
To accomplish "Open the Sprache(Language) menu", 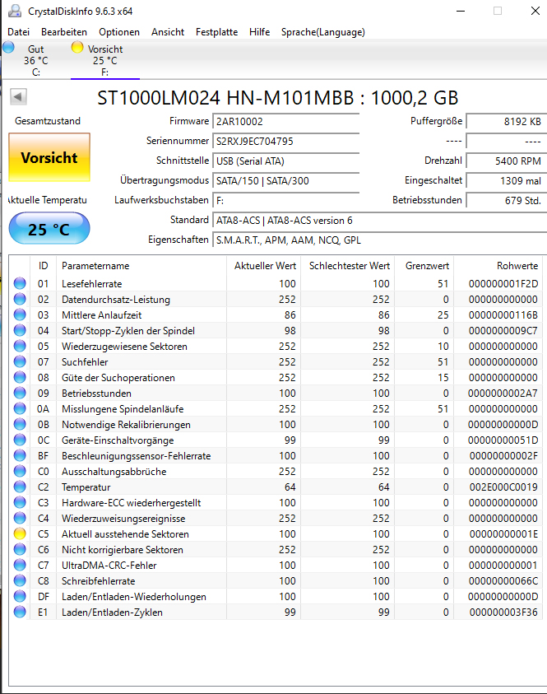I will [x=322, y=32].
